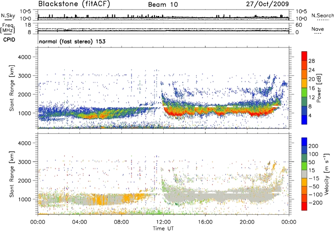Image resolution: width=334 pixels, height=231 pixels.
Task: Click the '4' tick on power color bar
Action: (310, 115)
